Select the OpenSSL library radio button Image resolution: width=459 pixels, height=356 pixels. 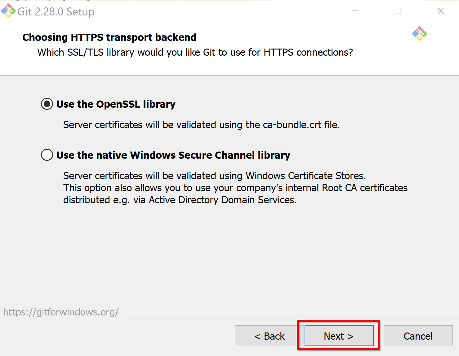(x=47, y=104)
